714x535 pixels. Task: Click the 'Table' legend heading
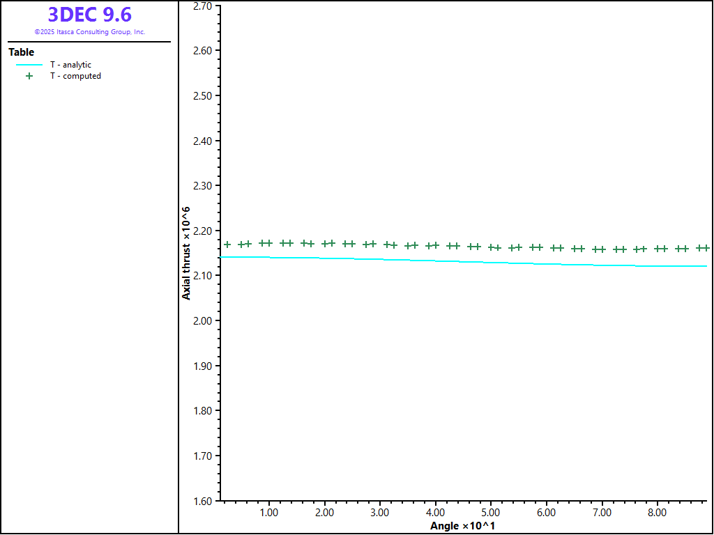(21, 52)
